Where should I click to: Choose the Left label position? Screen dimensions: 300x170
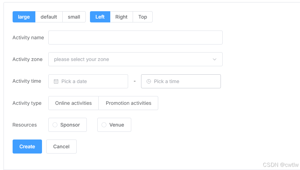tap(100, 17)
